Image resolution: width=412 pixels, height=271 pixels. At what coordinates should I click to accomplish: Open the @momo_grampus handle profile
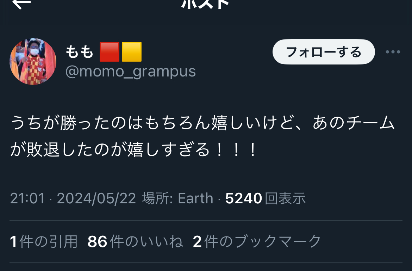131,72
